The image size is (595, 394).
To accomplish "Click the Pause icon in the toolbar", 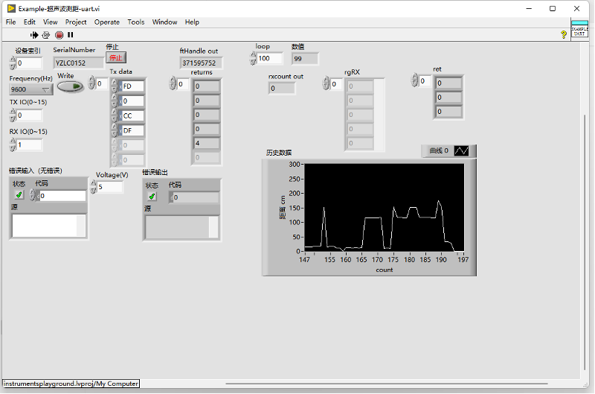I will 71,34.
